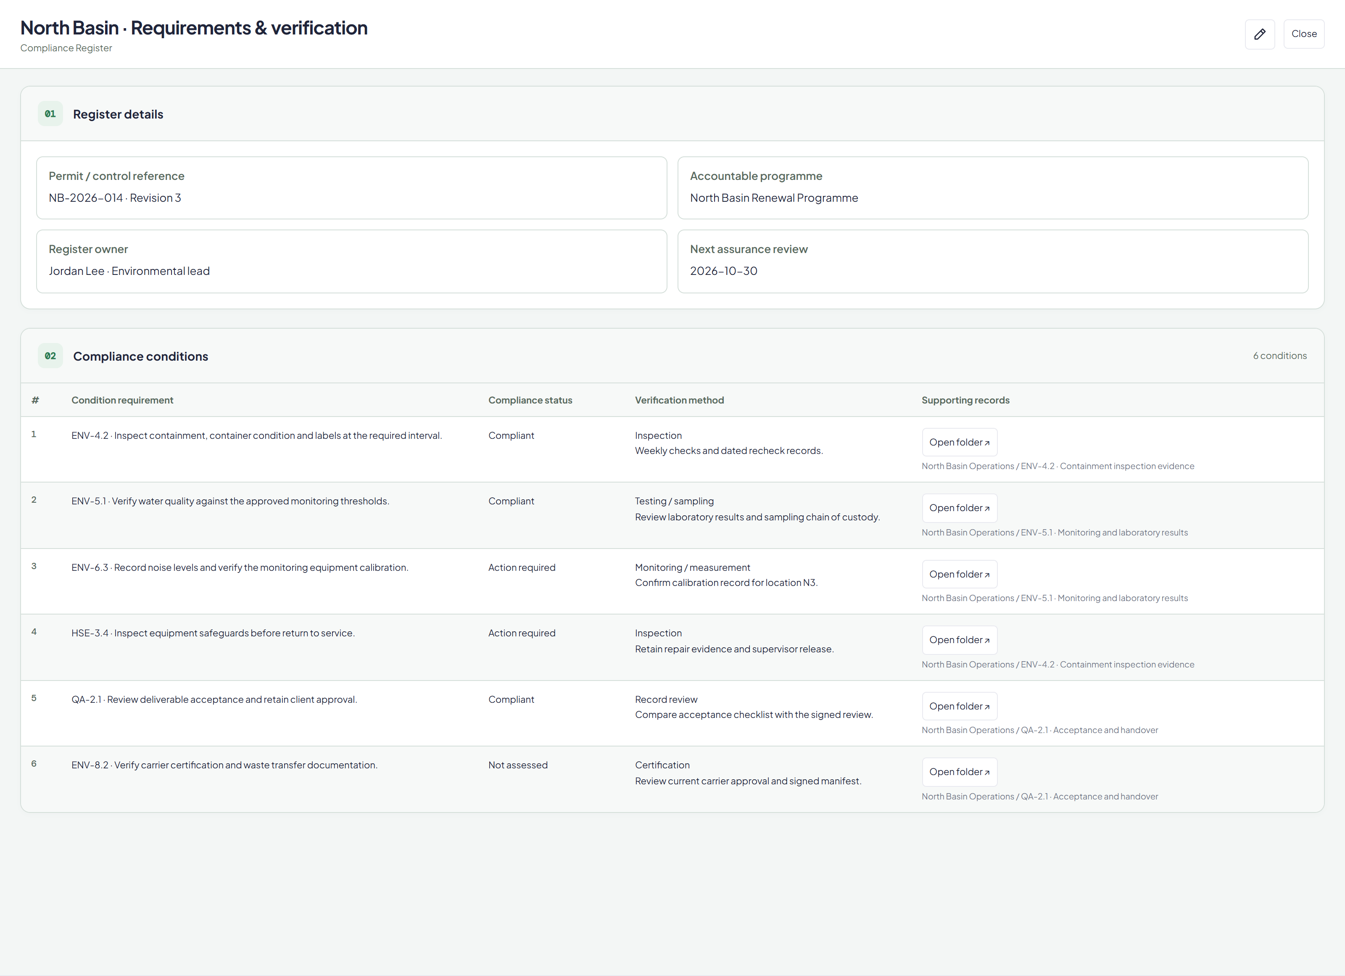This screenshot has width=1345, height=976.
Task: Click 'Compare acceptance checklist with the signed review.'
Action: (754, 715)
